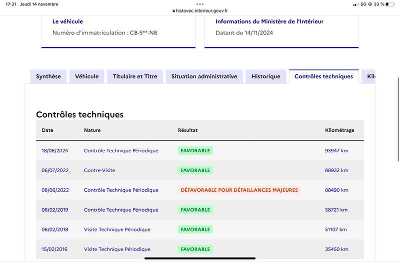Screen dimensions: 400x262
Task: Click the 58721 km mileage value
Action: pos(336,210)
